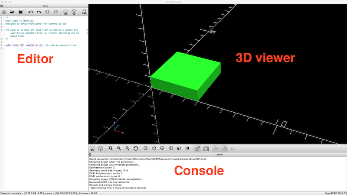The width and height of the screenshot is (347, 195).
Task: Zoom in on the 3D view
Action: click(119, 148)
